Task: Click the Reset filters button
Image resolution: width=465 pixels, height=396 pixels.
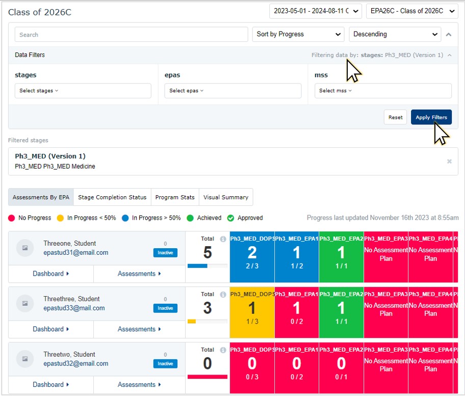Action: (x=395, y=117)
